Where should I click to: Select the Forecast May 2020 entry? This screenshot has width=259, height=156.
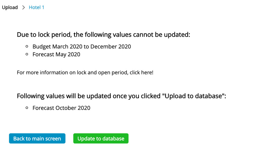[x=56, y=54]
